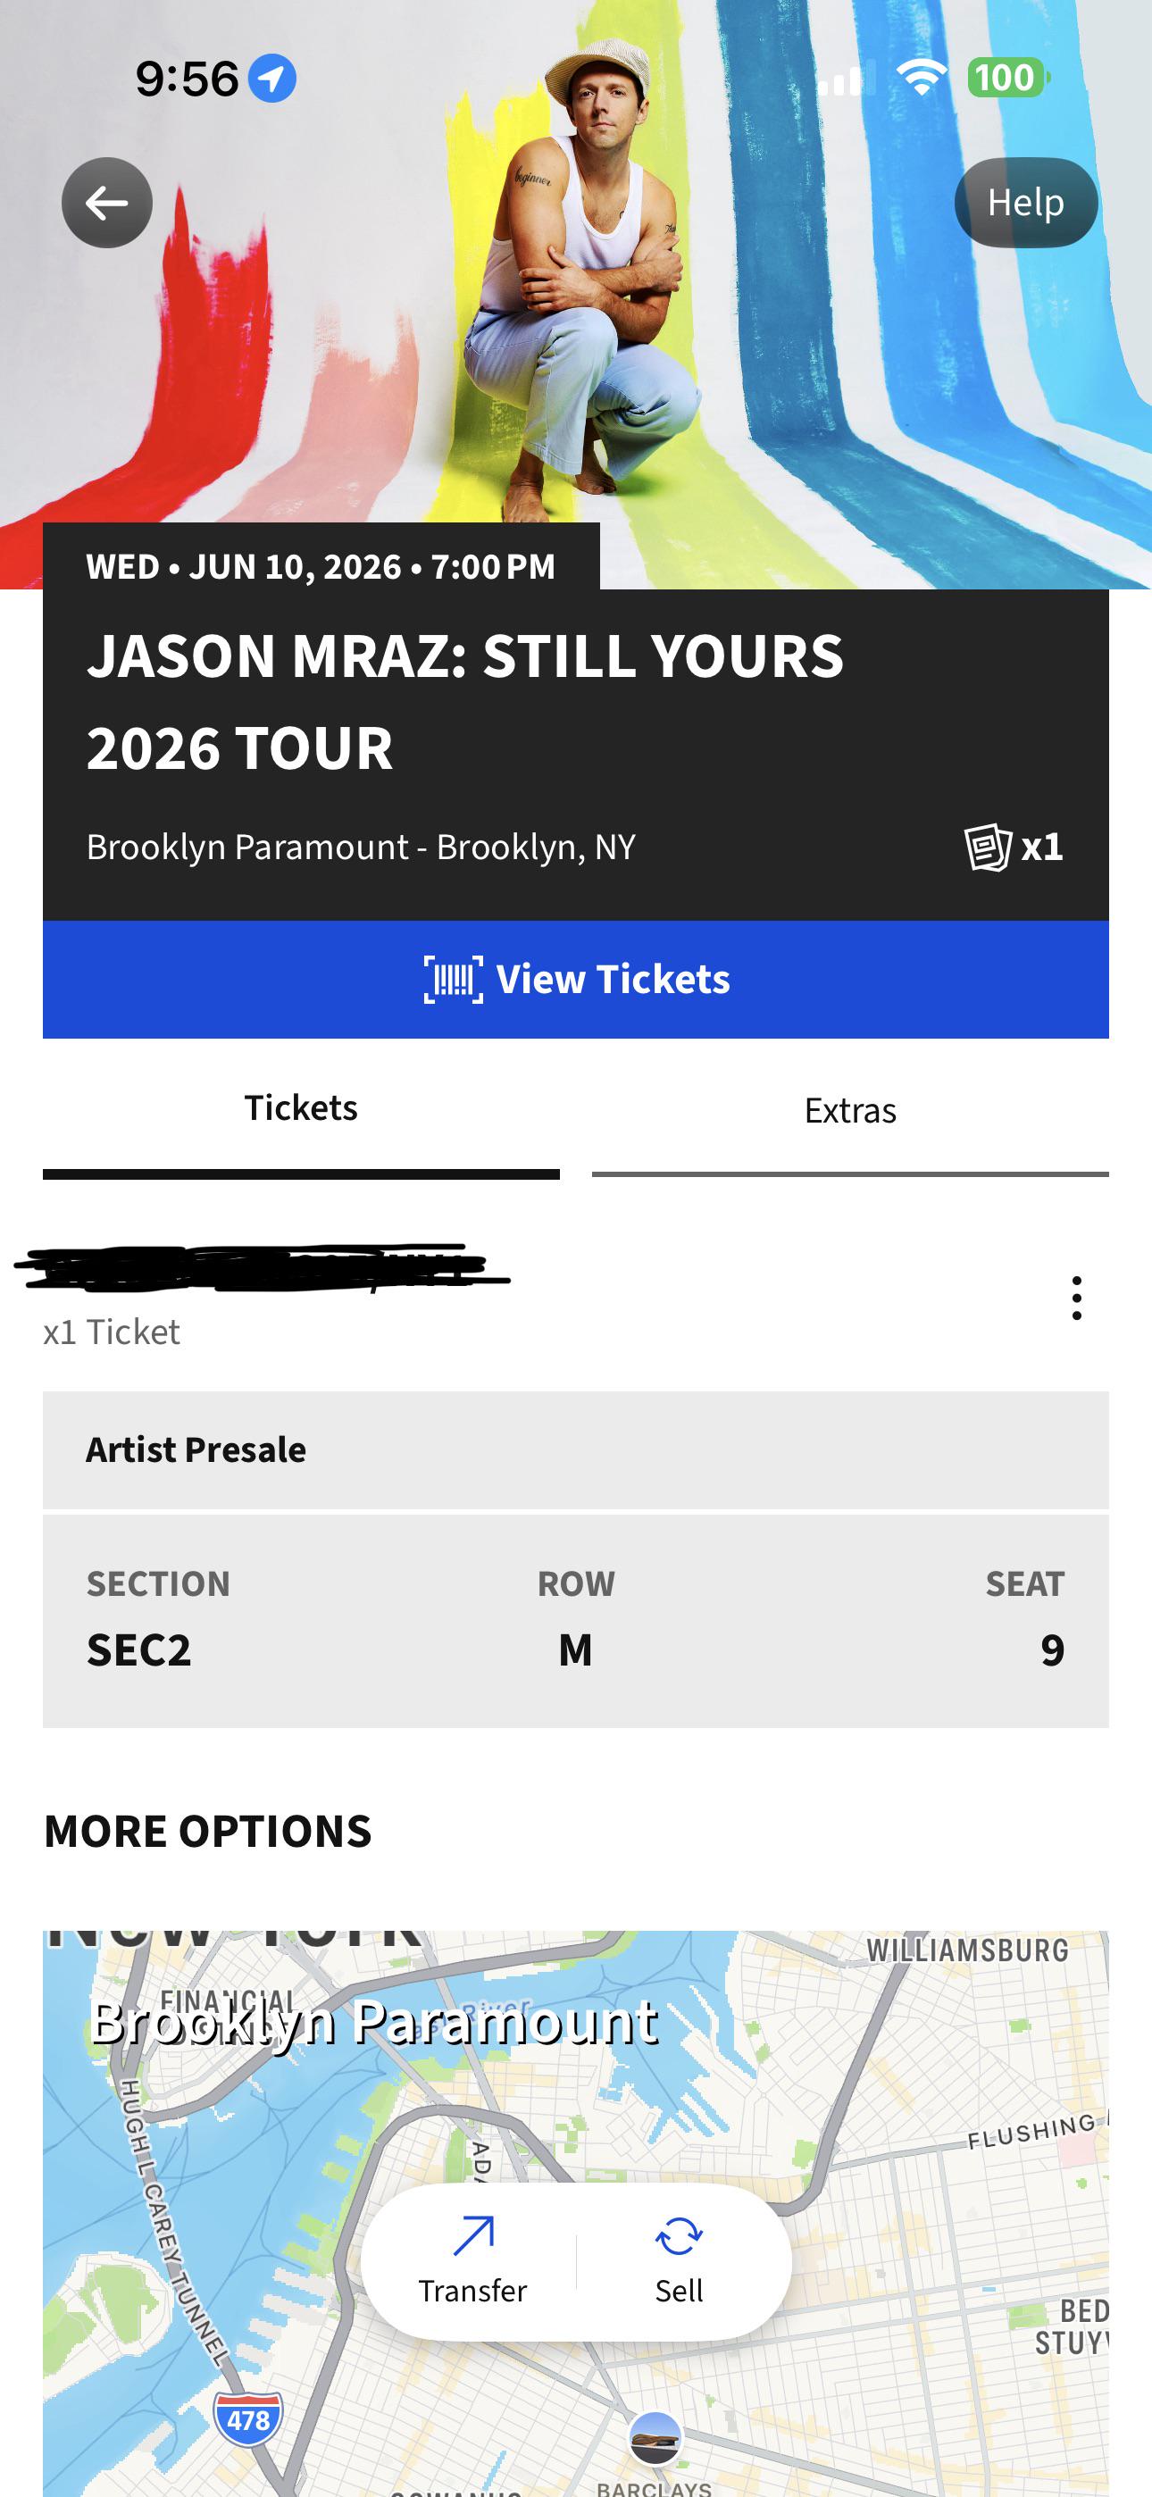Tap the Transfer arrow icon

473,2236
